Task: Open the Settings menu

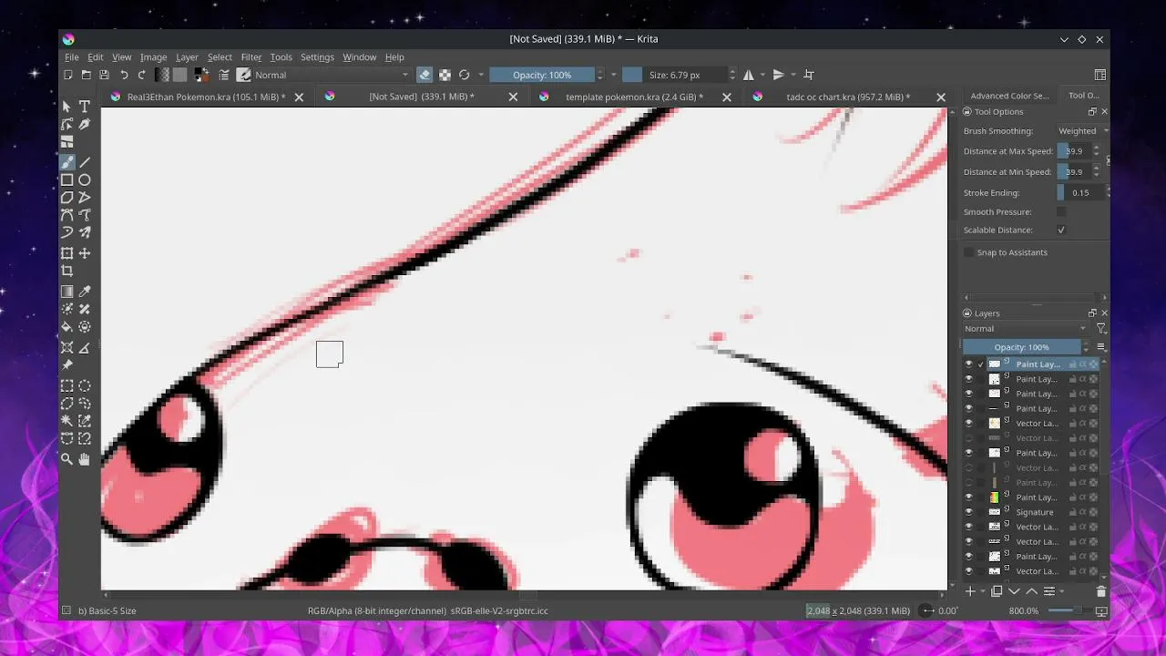Action: [x=317, y=56]
